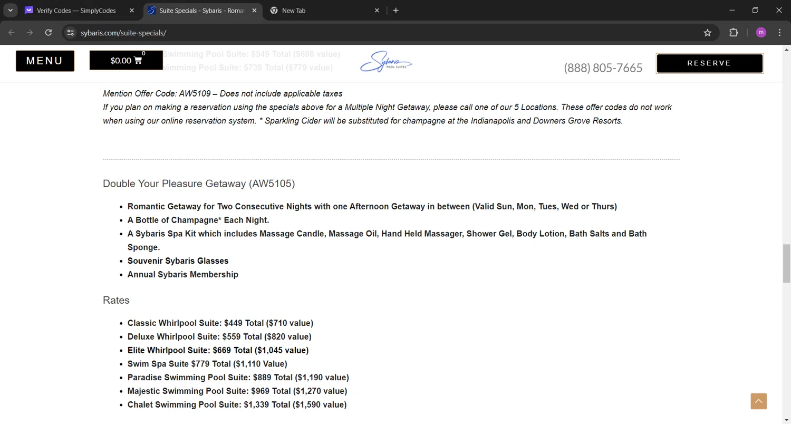This screenshot has width=791, height=424.
Task: Click the Sybaris Spa Kit bullet text
Action: click(x=387, y=240)
